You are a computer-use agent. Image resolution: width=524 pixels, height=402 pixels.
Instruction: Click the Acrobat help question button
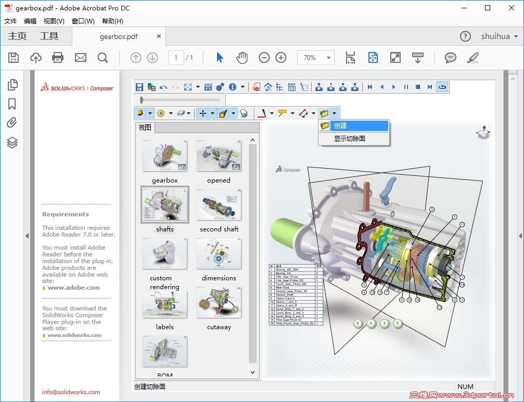[465, 36]
